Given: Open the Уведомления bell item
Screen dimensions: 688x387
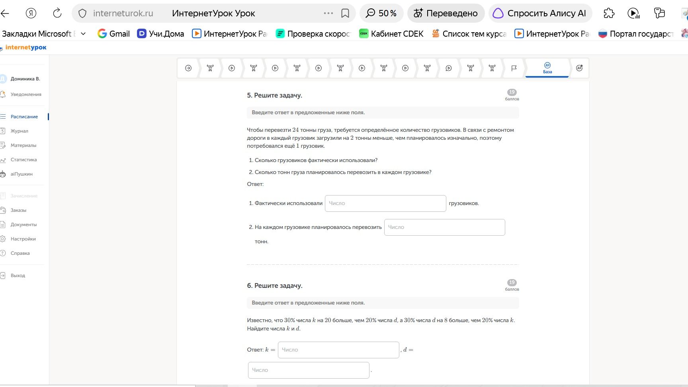Looking at the screenshot, I should tap(22, 94).
